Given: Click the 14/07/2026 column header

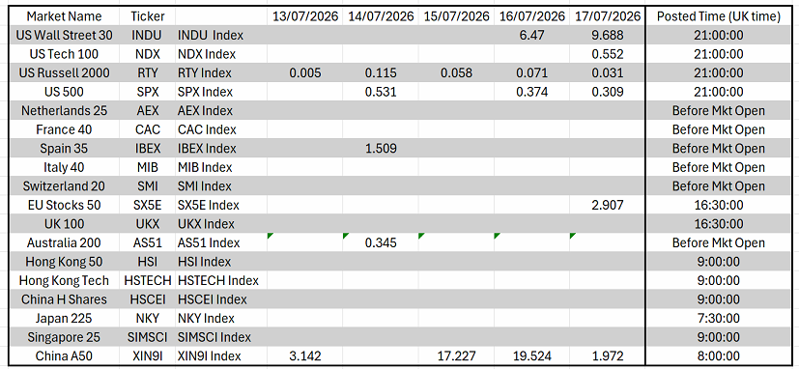Looking at the screenshot, I should 381,16.
